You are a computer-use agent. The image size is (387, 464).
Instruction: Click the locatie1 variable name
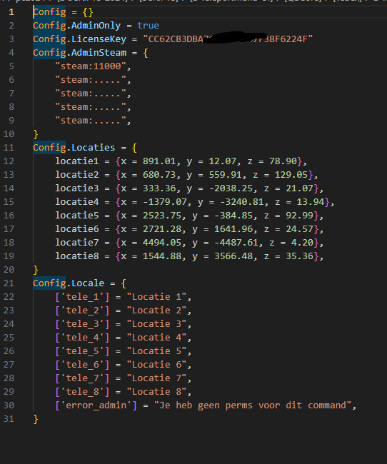(x=76, y=161)
